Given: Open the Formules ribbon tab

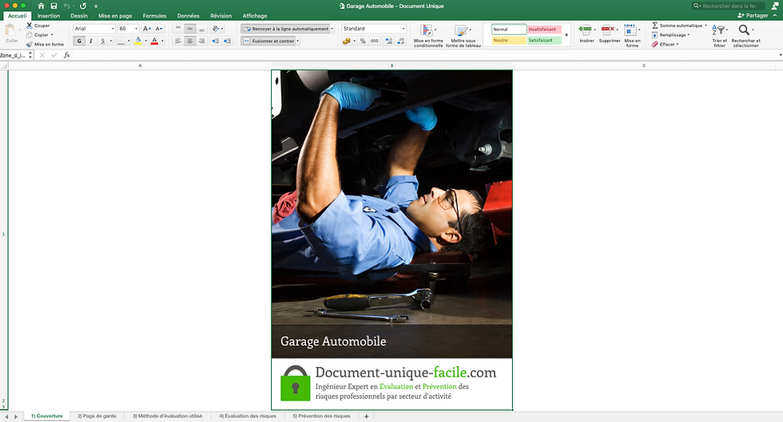Looking at the screenshot, I should [x=154, y=16].
